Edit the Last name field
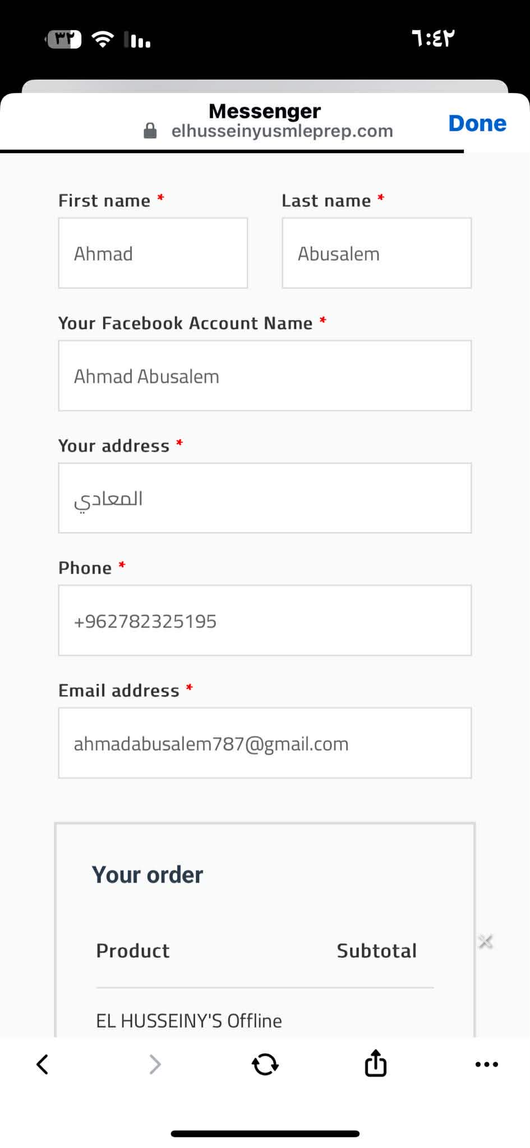Viewport: 530px width, 1148px height. point(376,253)
